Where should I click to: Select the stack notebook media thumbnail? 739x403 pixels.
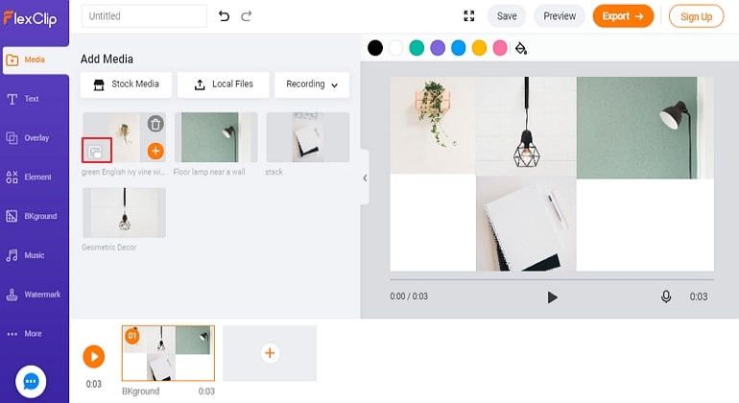click(308, 137)
